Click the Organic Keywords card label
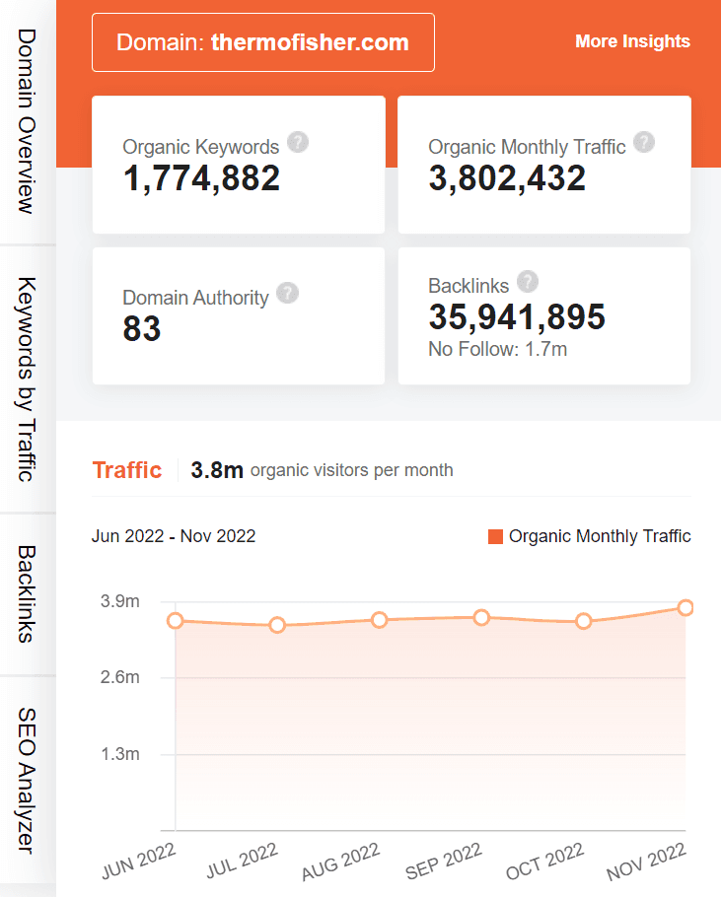 (201, 147)
